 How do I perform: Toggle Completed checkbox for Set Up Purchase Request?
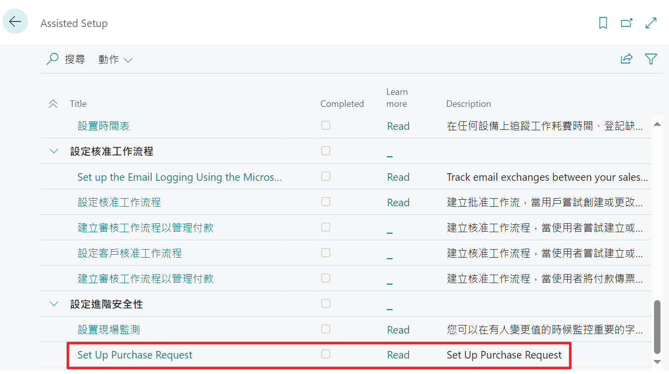coord(326,354)
